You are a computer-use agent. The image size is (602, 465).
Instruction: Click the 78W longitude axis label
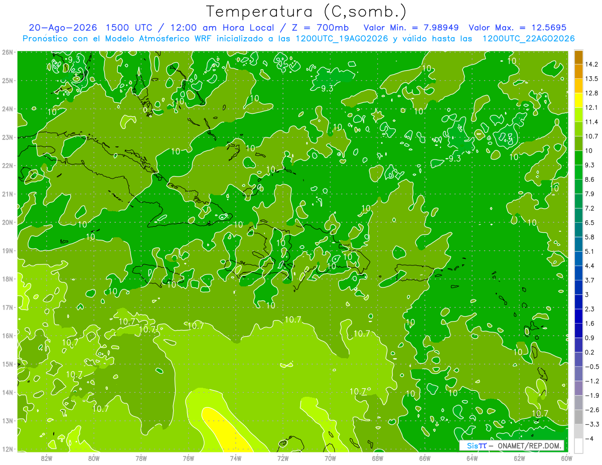tap(141, 457)
